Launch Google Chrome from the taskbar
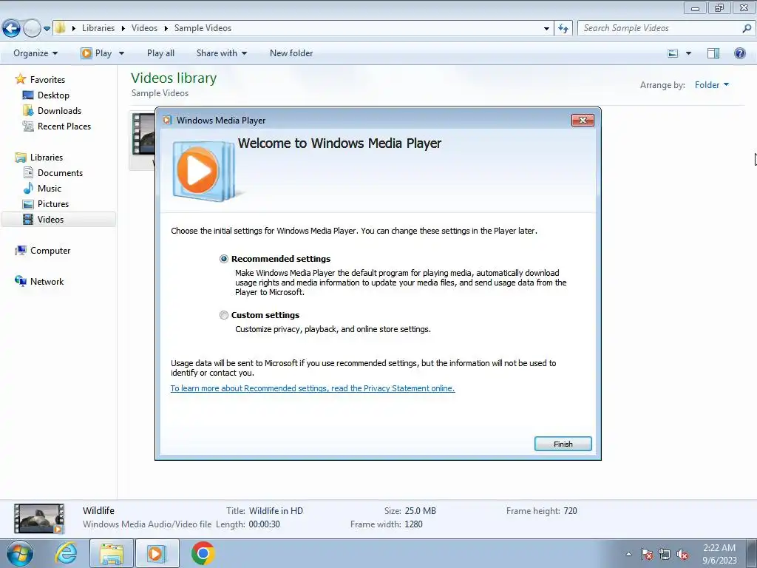757x568 pixels. pos(203,553)
